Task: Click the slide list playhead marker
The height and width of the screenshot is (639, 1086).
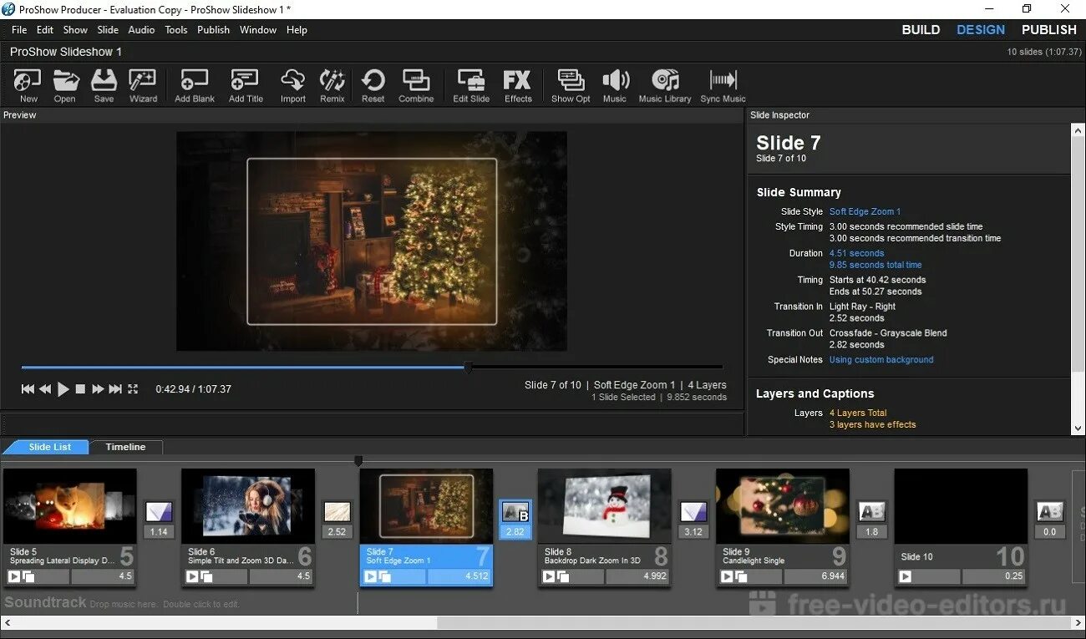Action: tap(358, 460)
